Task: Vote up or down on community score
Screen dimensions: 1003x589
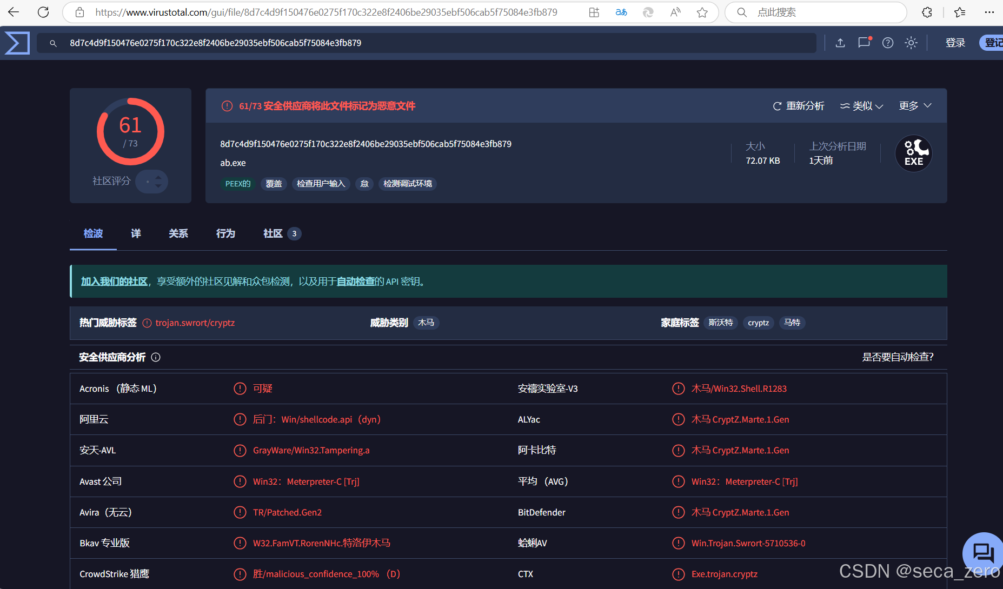Action: coord(152,181)
